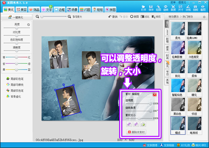This screenshot has width=209, height=148.
Task: Select the 裁剪 (crop) tool
Action: [x=173, y=8]
